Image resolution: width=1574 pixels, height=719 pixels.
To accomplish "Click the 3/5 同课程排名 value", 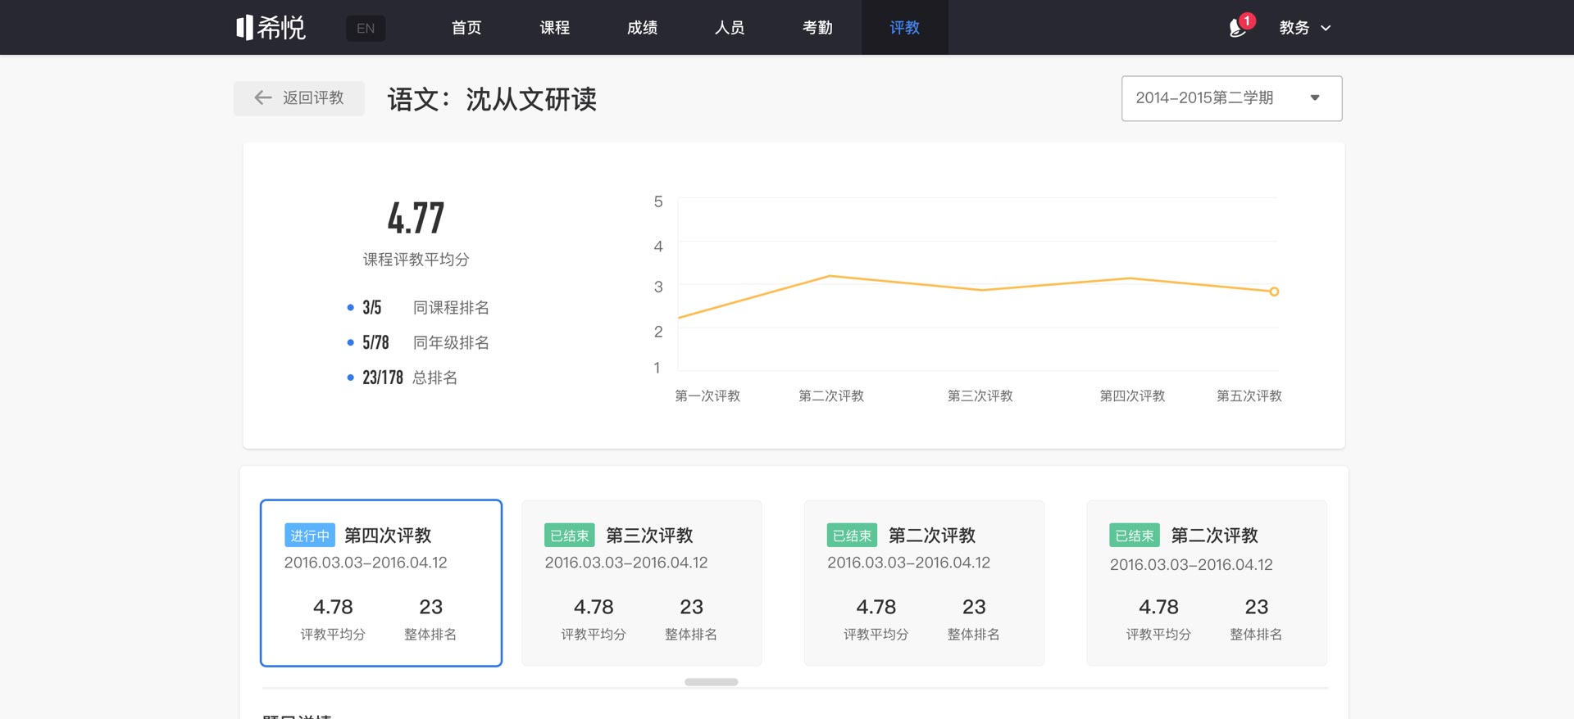I will pos(372,308).
